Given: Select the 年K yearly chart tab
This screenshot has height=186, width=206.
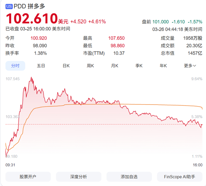Looking at the screenshot, I should (163, 66).
